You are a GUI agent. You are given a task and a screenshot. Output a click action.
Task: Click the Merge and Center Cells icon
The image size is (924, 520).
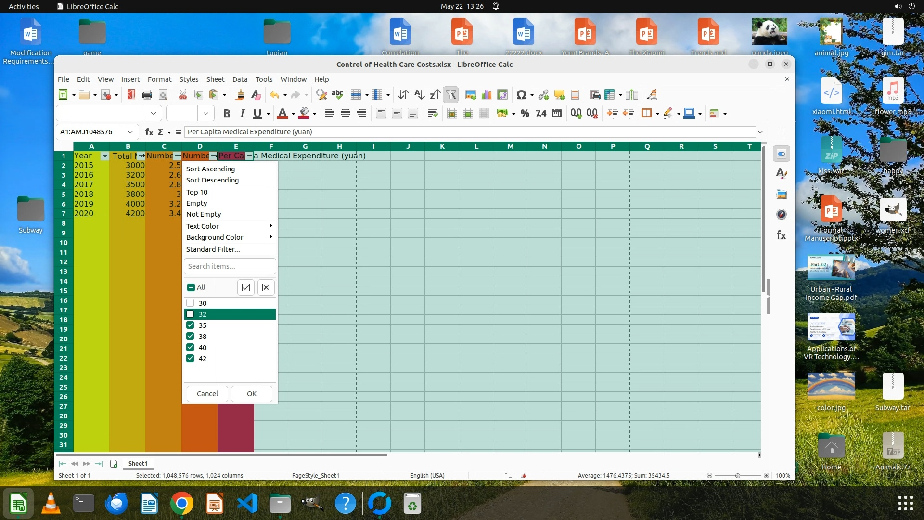452,114
